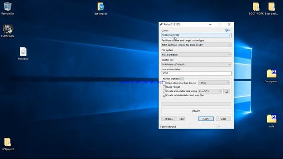Select the dat-unpack desktop icon
Screen dimensions: 283x159
click(101, 8)
